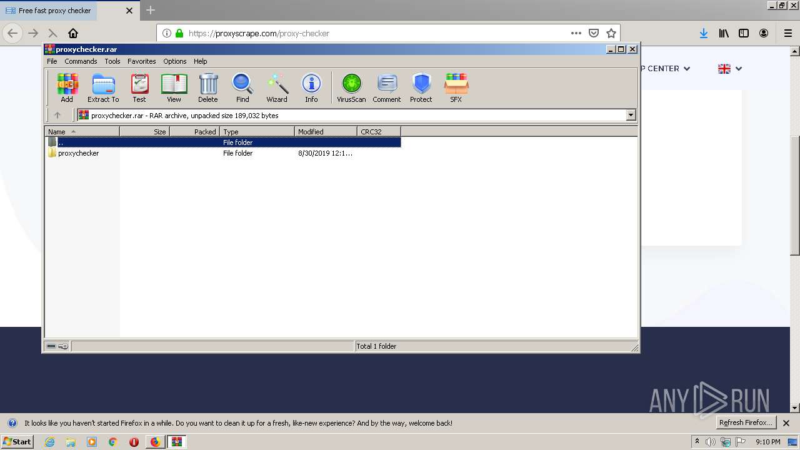Open the File menu
The height and width of the screenshot is (450, 800).
tap(52, 61)
